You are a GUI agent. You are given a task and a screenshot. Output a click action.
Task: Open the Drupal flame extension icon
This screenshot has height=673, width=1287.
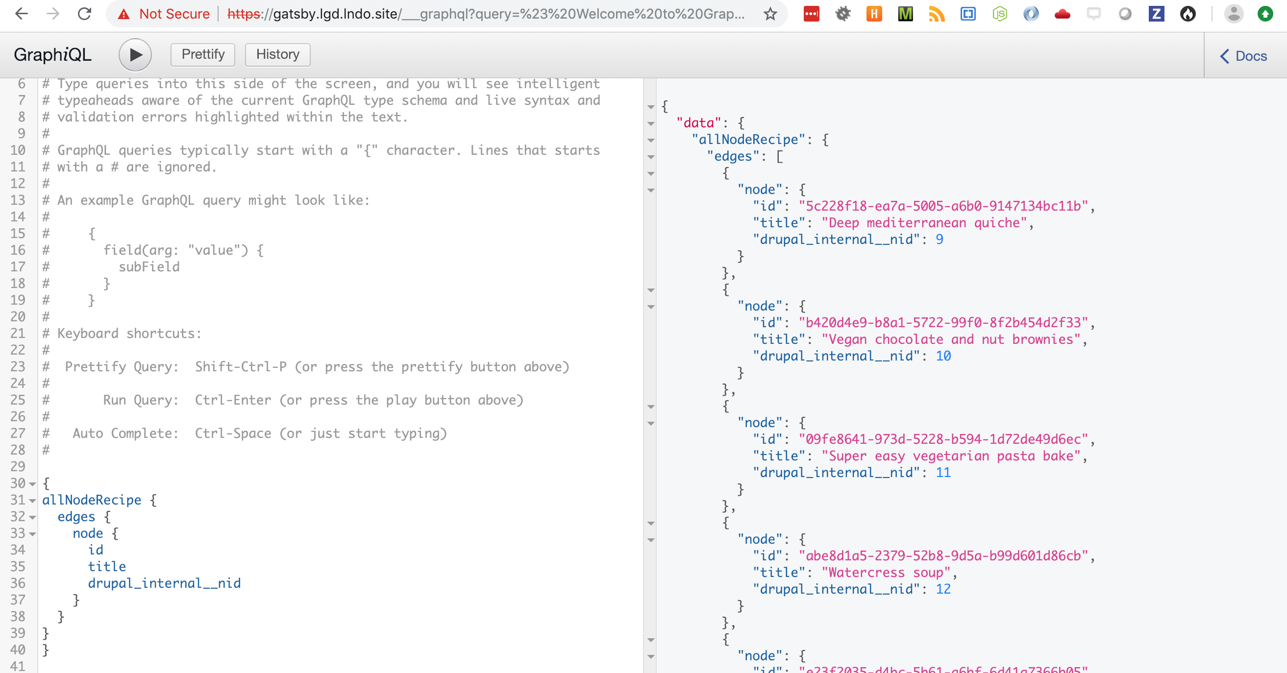coord(1188,14)
